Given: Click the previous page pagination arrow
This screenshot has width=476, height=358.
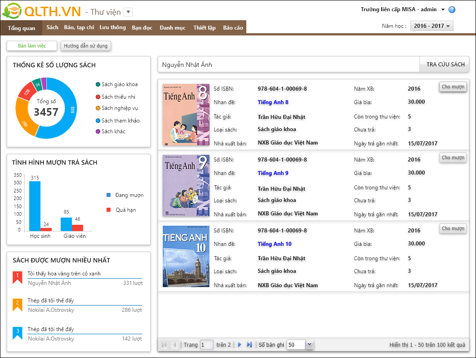Looking at the screenshot, I should 174,345.
